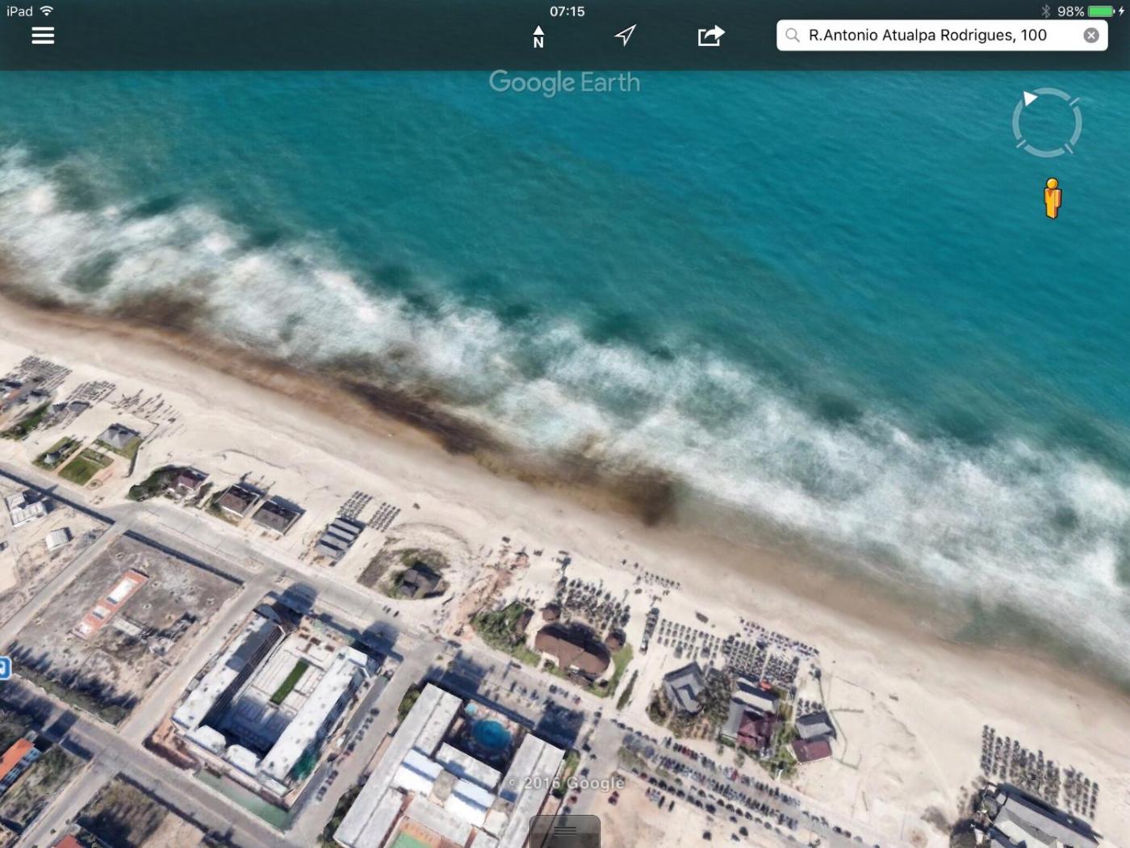This screenshot has height=848, width=1130.
Task: Tap the blue place marker at left edge
Action: click(x=4, y=668)
